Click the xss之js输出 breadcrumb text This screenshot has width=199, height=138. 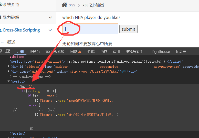tap(93, 5)
